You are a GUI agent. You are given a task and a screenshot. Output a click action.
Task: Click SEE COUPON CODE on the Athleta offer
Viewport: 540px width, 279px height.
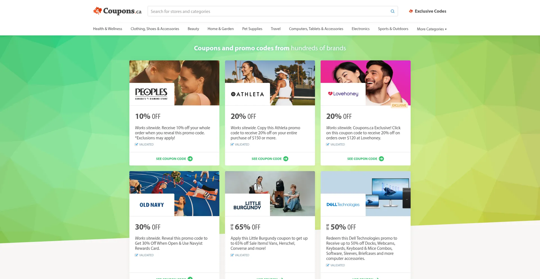click(269, 159)
